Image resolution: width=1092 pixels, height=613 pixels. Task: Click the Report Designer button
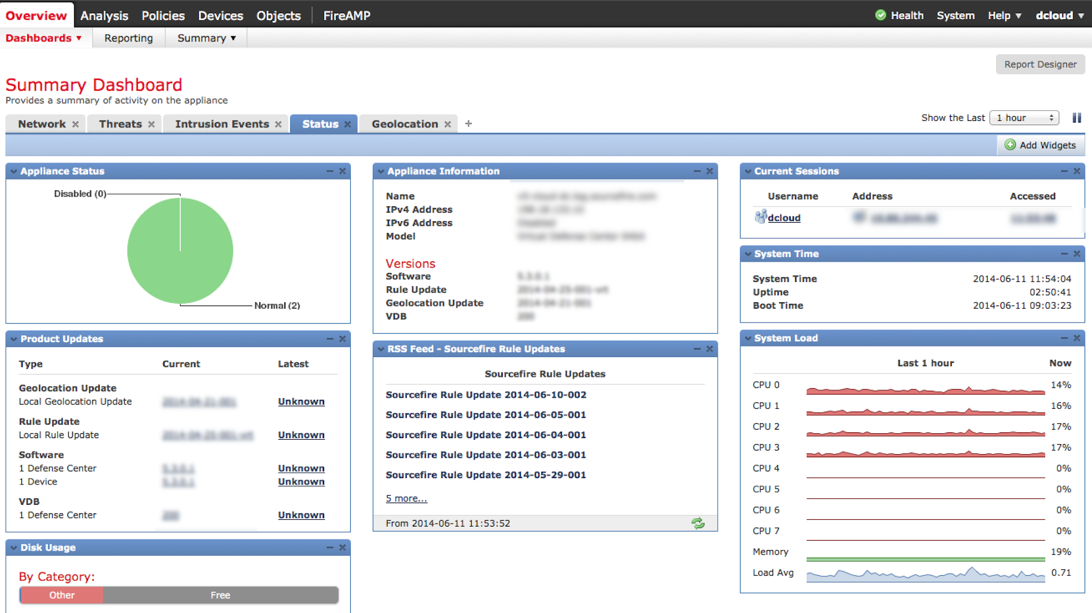(1039, 64)
